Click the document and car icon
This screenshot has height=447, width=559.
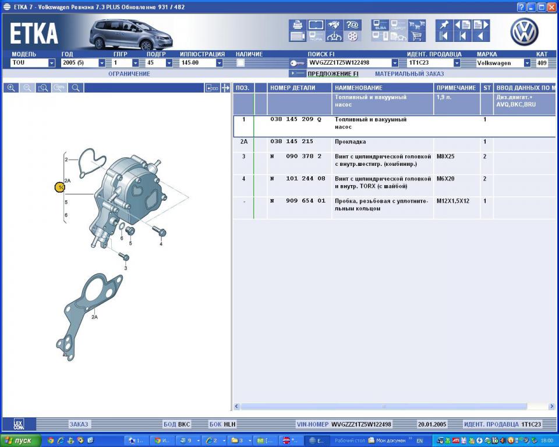pyautogui.click(x=398, y=36)
